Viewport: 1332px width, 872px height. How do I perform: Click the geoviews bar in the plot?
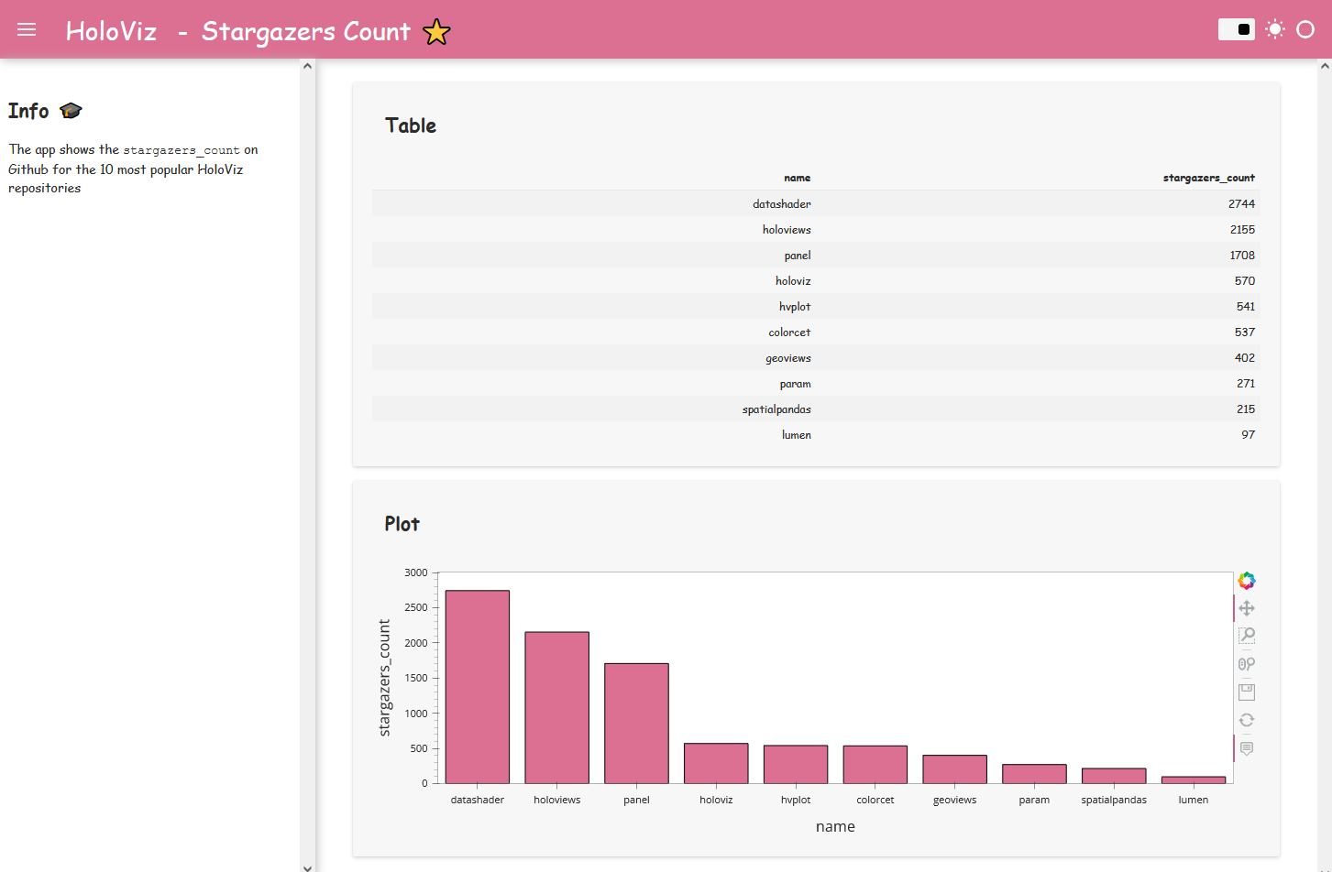(955, 769)
